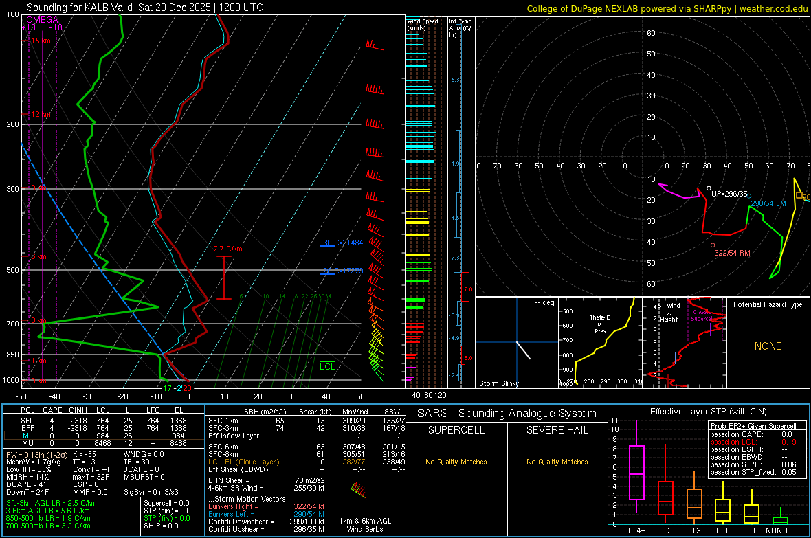Click the red circle marker above 322/54 RM
The height and width of the screenshot is (538, 811).
point(713,245)
